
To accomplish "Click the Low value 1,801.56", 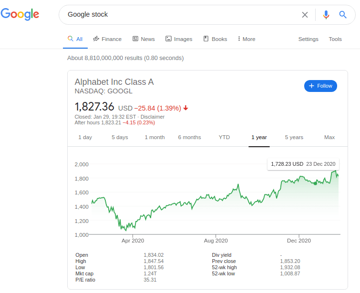I will 154,268.
